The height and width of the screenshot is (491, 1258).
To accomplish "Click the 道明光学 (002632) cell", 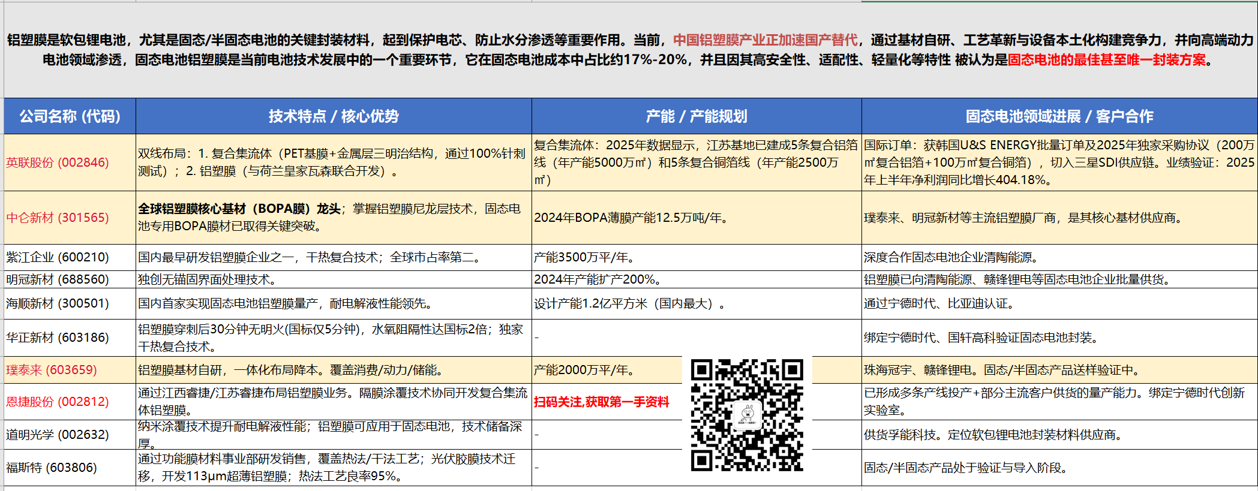I will coord(58,435).
